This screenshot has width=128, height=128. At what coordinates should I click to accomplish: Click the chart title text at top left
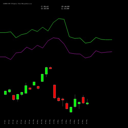[17, 4]
